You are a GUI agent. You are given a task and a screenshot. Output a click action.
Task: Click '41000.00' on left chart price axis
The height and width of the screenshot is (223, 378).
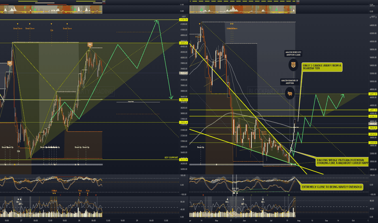coord(184,30)
